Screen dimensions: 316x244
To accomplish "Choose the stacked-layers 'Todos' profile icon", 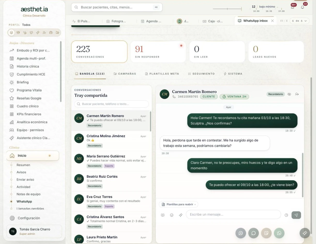I will (x=11, y=32).
